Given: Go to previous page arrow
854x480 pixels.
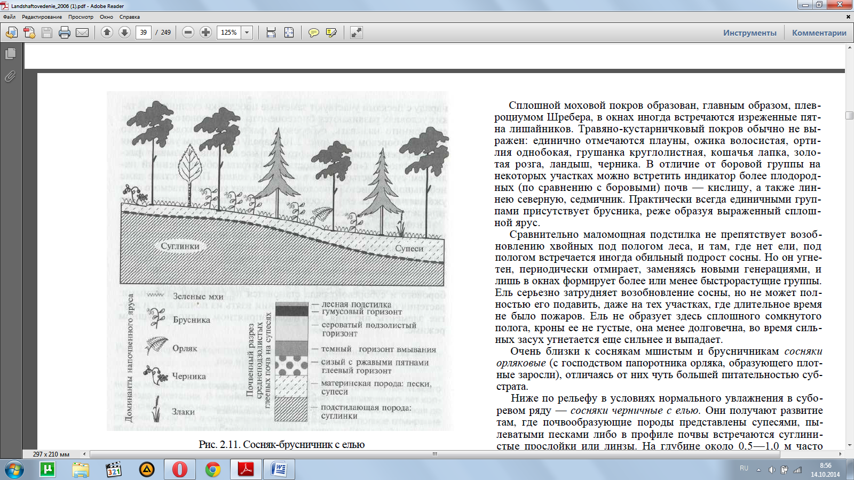Looking at the screenshot, I should point(107,33).
